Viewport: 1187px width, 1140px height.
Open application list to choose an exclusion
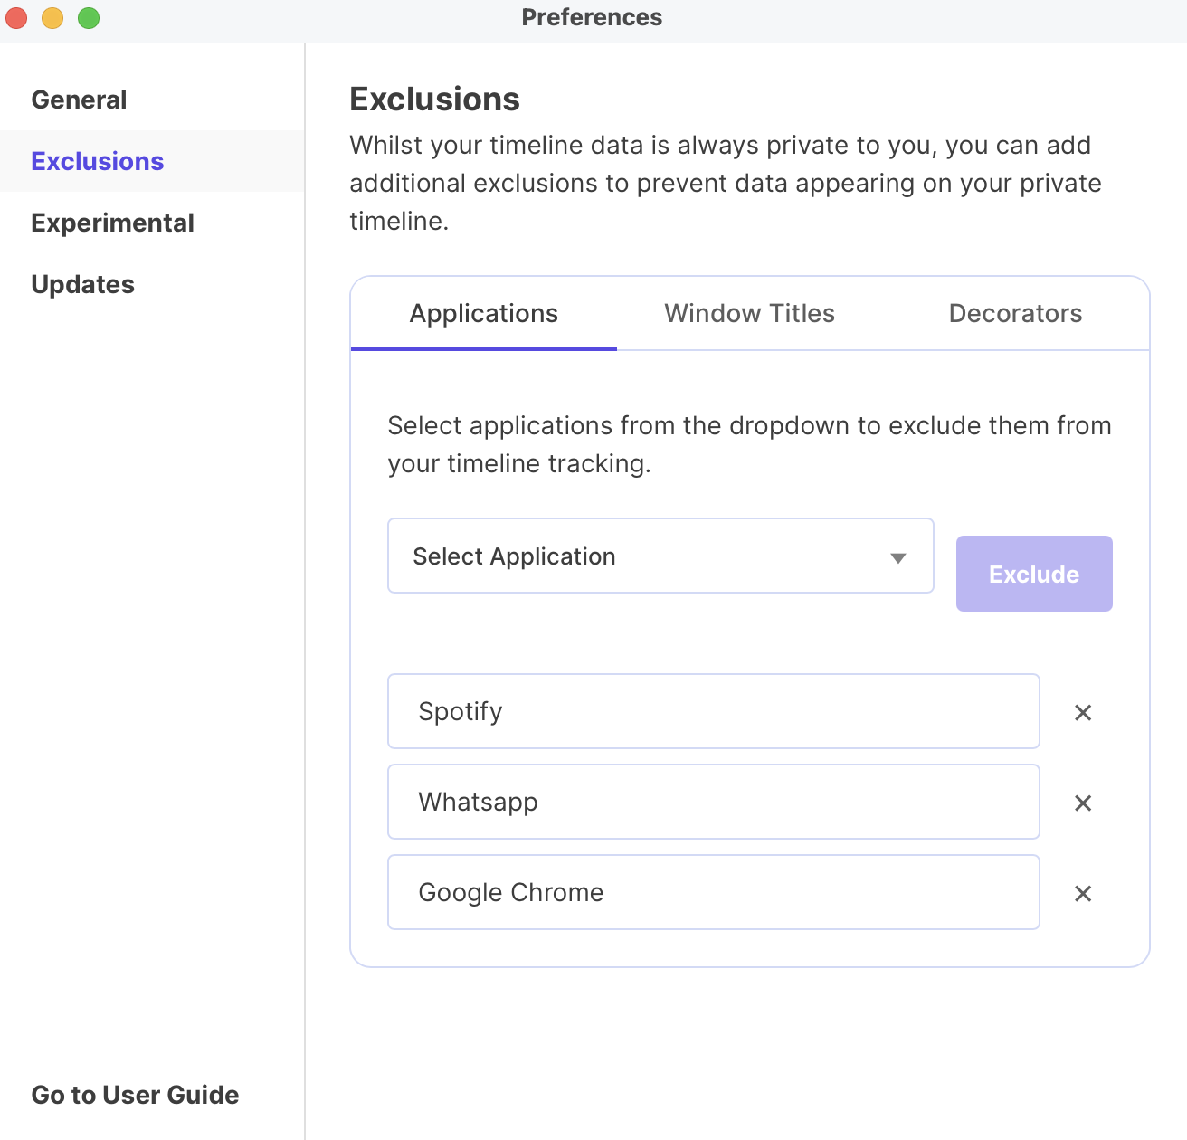pos(660,556)
